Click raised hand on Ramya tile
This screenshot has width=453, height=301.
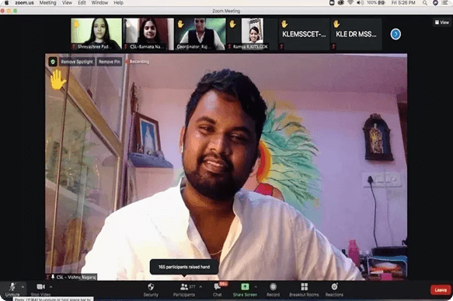232,23
